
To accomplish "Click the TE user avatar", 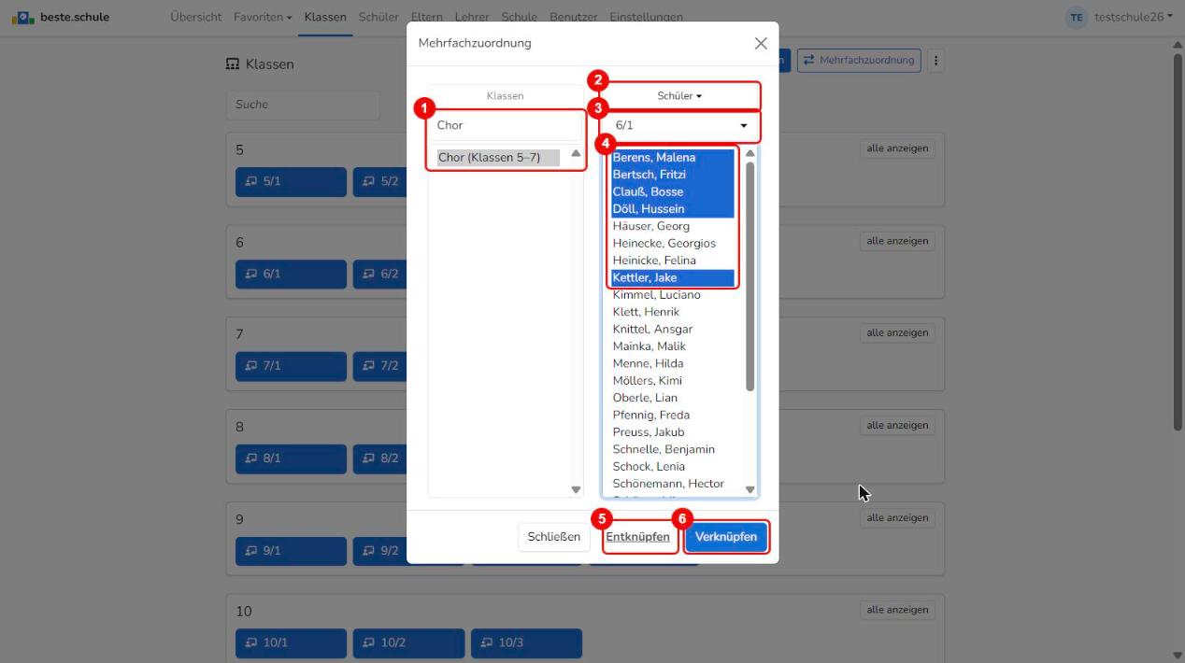I will pyautogui.click(x=1078, y=17).
